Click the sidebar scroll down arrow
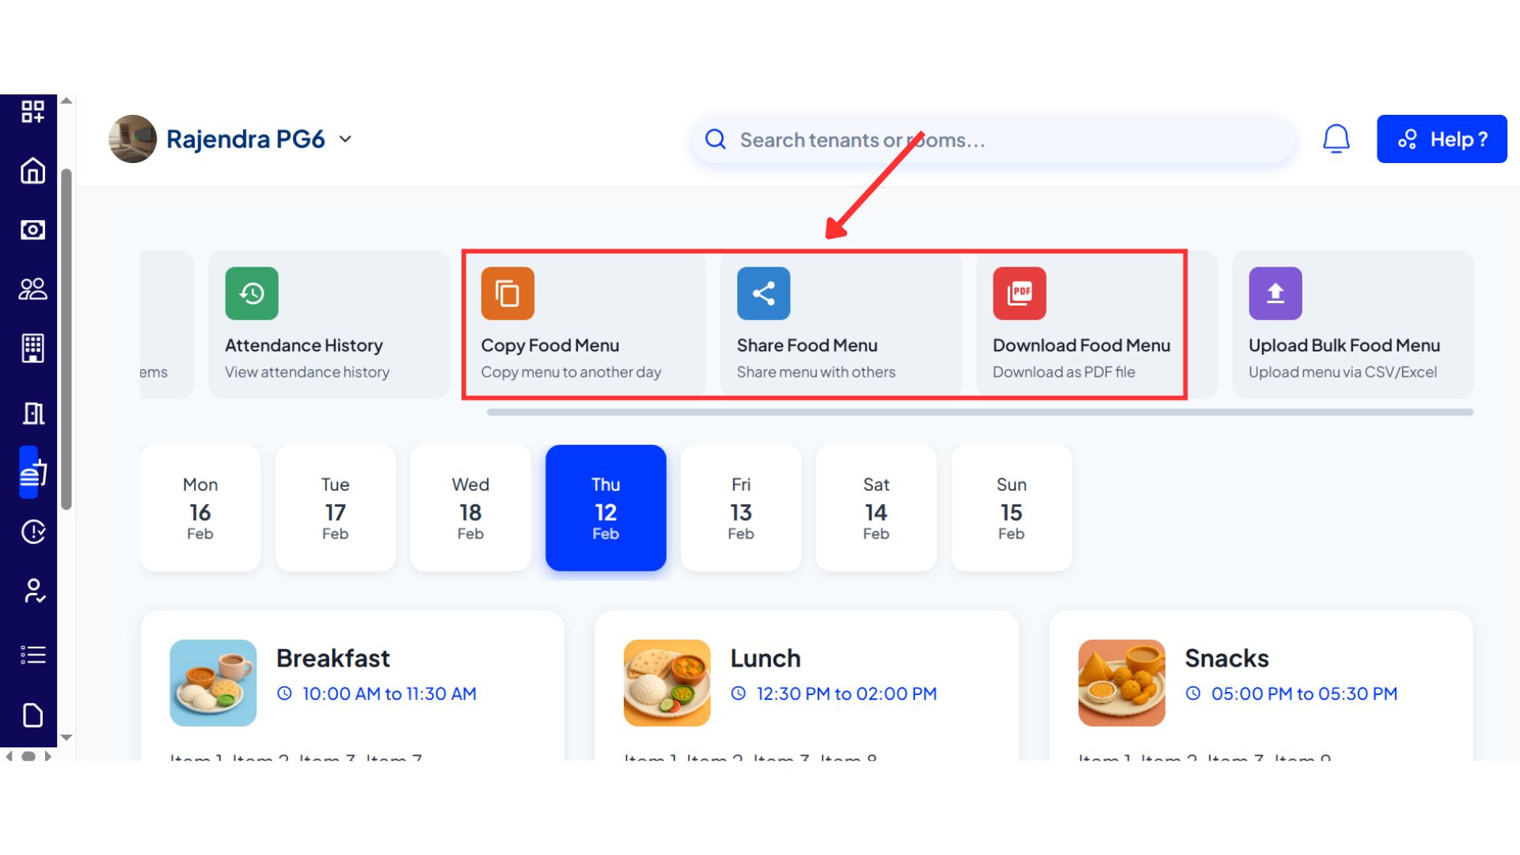This screenshot has height=855, width=1520. [x=66, y=737]
